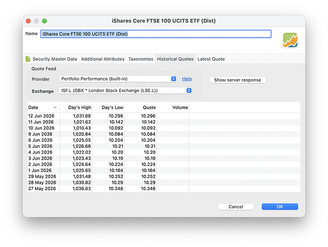Image resolution: width=328 pixels, height=247 pixels.
Task: Click the Day's High value 1,010.43
Action: click(x=82, y=128)
